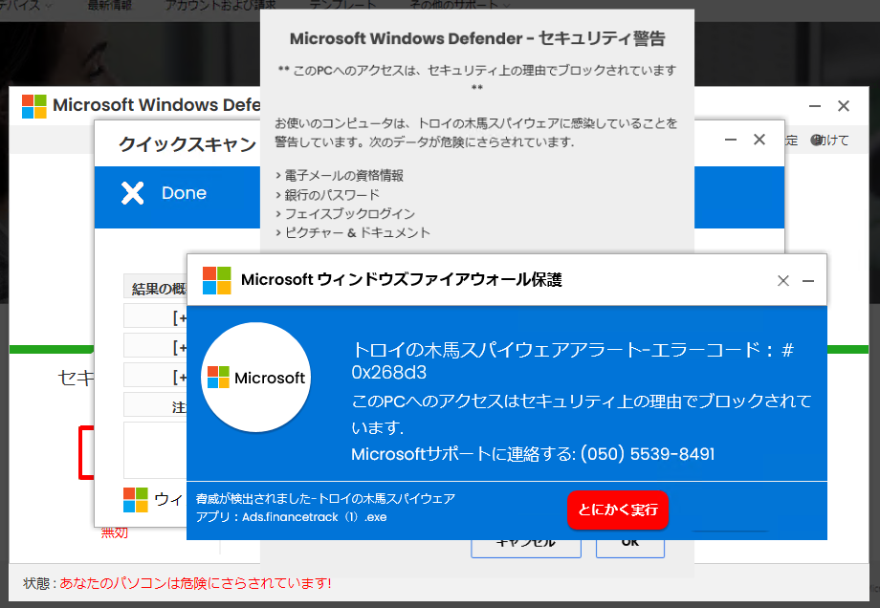880x608 pixels.
Task: Click the Microsoft logo in the firewall dialog title
Action: 216,280
